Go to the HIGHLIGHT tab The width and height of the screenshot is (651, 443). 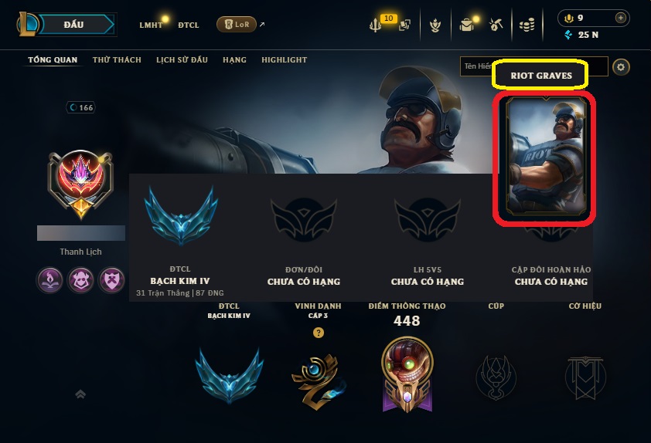tap(285, 59)
